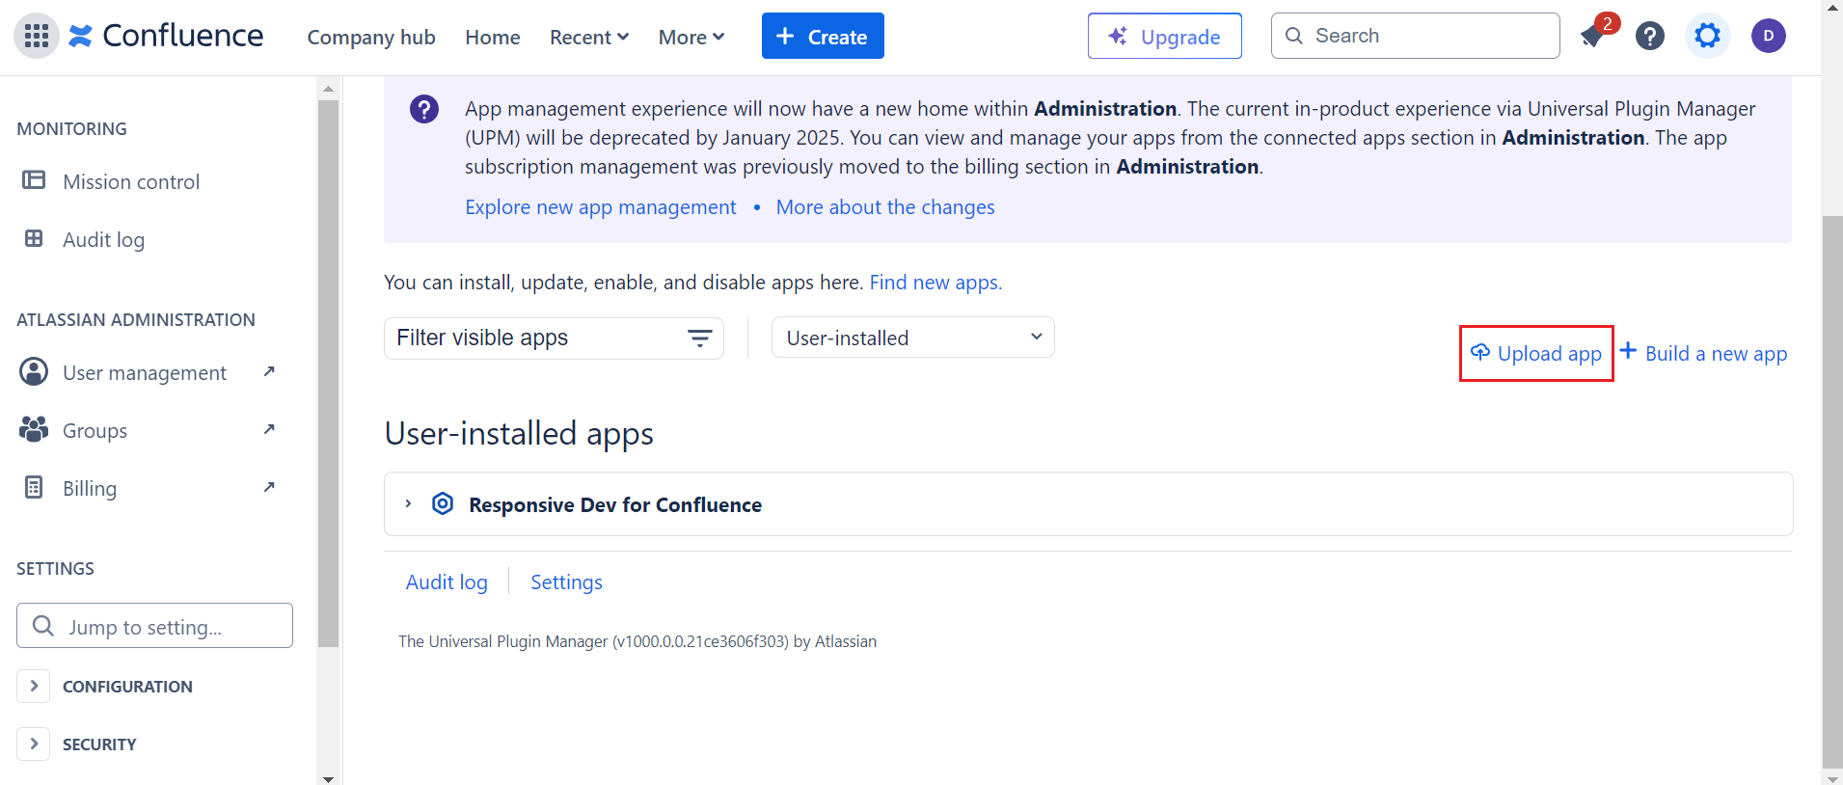Screen dimensions: 1843x785
Task: Open Billing in sidebar
Action: tap(90, 488)
